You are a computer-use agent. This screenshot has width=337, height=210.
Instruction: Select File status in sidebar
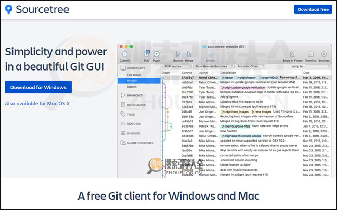pos(134,75)
